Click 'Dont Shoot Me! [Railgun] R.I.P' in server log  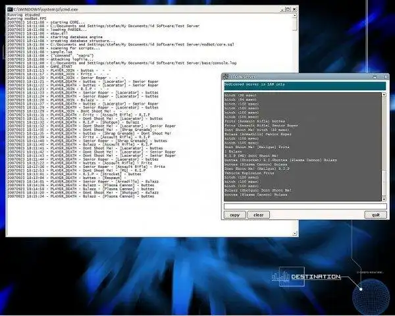point(257,169)
